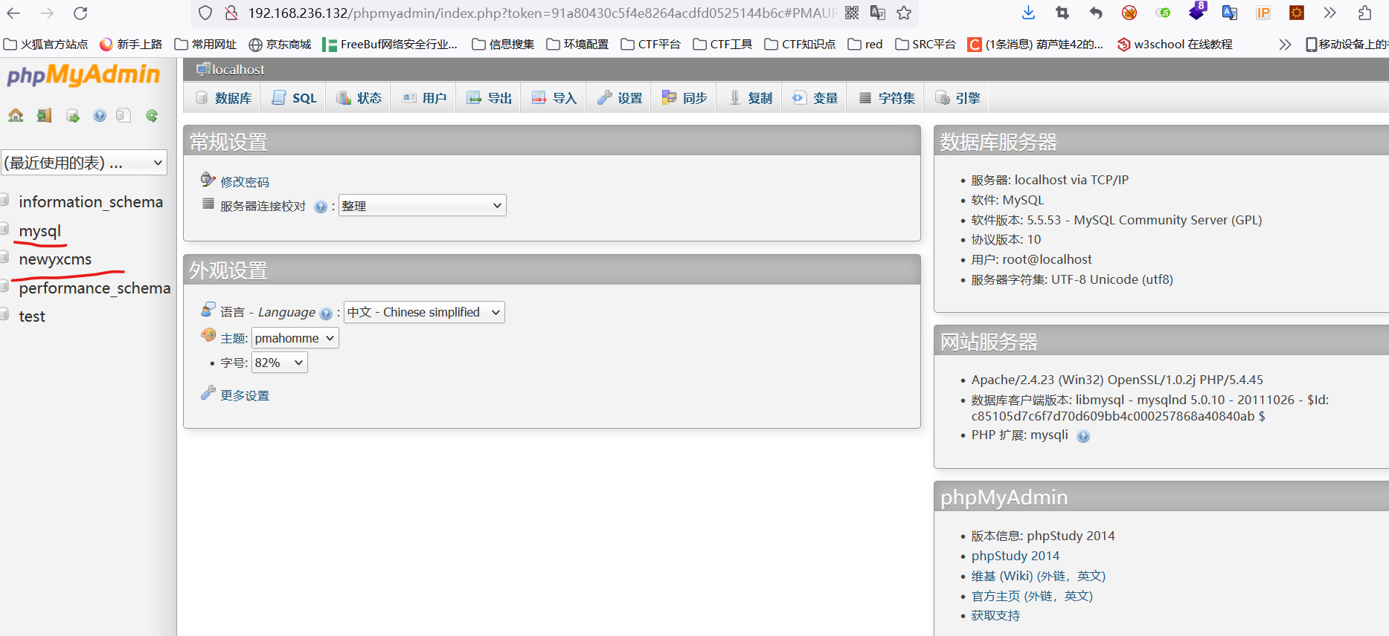Open phpMyAdmin documentation help icon
Screen dimensions: 1389x636
click(x=100, y=115)
